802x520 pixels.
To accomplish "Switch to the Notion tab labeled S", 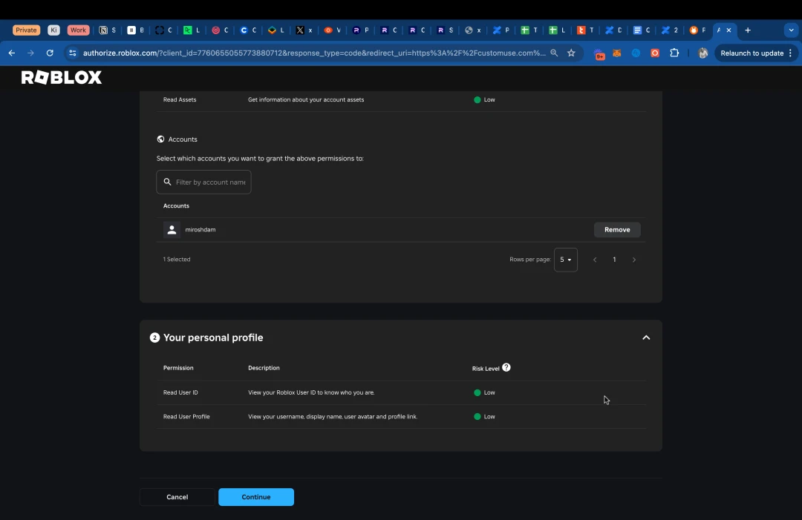I will (108, 30).
